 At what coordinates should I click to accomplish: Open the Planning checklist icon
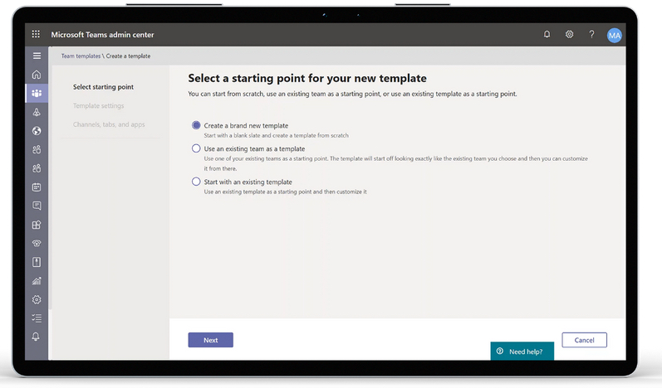tap(37, 318)
